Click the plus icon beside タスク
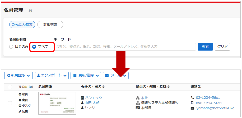Screen dimensions: 242x118 [x=20, y=106]
